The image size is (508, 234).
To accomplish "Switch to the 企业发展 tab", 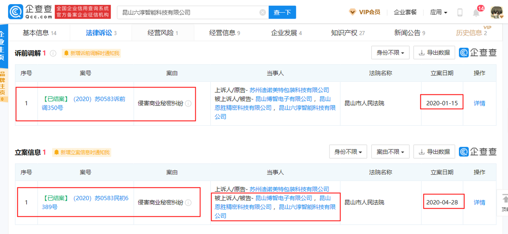I will pos(287,33).
